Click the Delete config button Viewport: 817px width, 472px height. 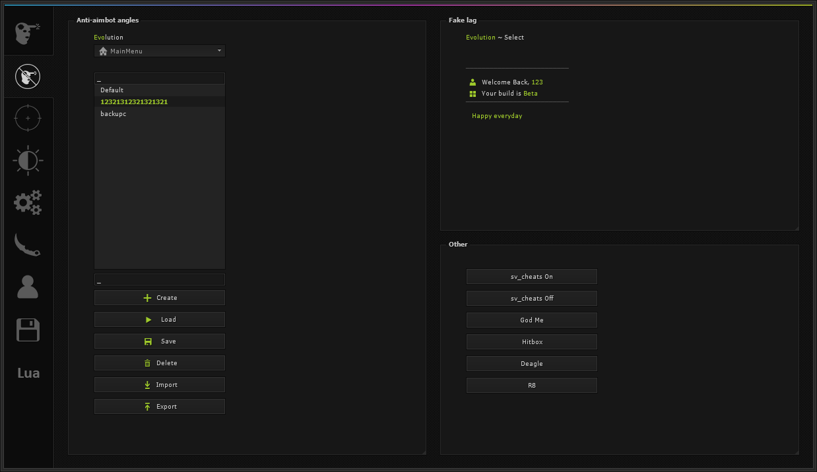159,363
